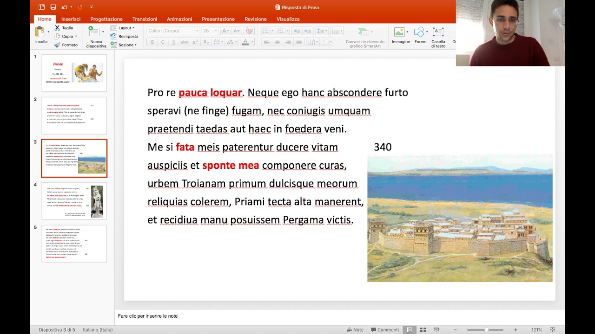The height and width of the screenshot is (334, 595).
Task: Open the Calibri (Corpo) font combo box
Action: pyautogui.click(x=172, y=31)
